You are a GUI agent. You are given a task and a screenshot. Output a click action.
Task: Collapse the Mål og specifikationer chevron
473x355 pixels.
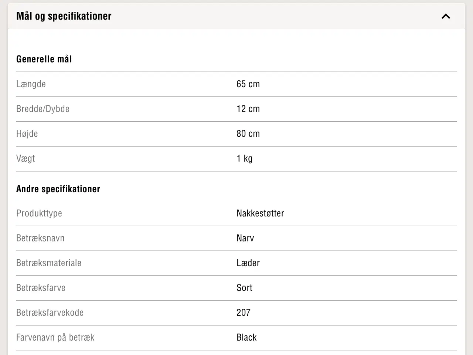click(x=446, y=16)
